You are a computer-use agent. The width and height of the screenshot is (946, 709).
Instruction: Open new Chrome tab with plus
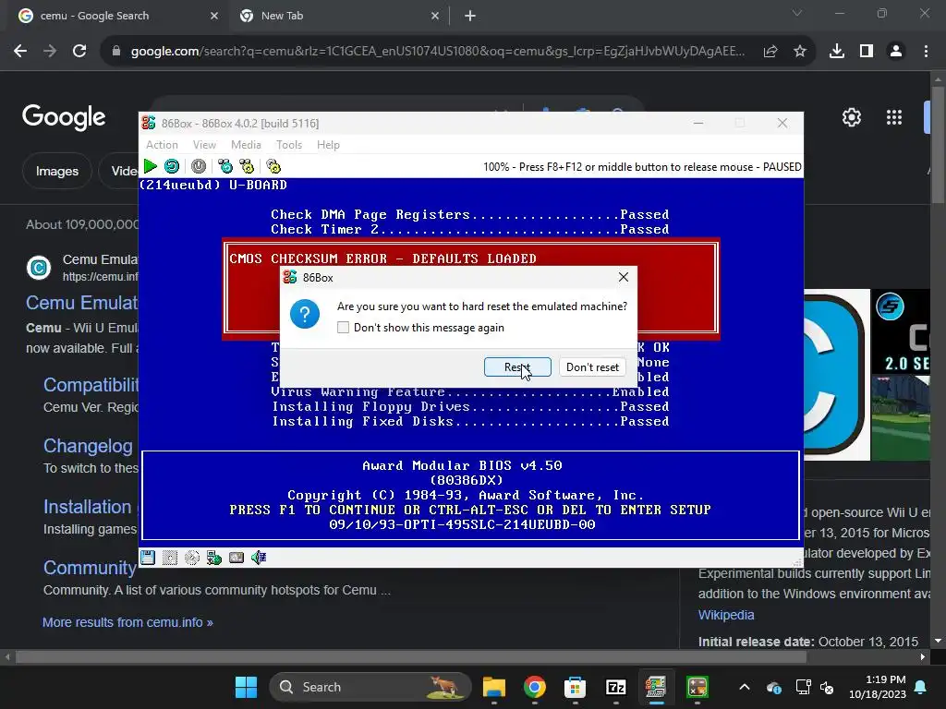(470, 17)
